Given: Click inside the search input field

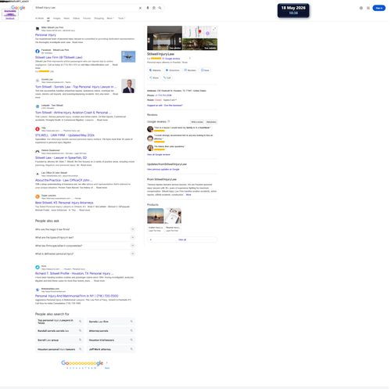Looking at the screenshot, I should click(x=86, y=8).
